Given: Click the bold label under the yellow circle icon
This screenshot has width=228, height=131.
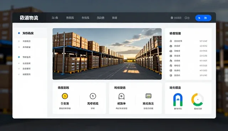Looking at the screenshot, I should point(65,104).
